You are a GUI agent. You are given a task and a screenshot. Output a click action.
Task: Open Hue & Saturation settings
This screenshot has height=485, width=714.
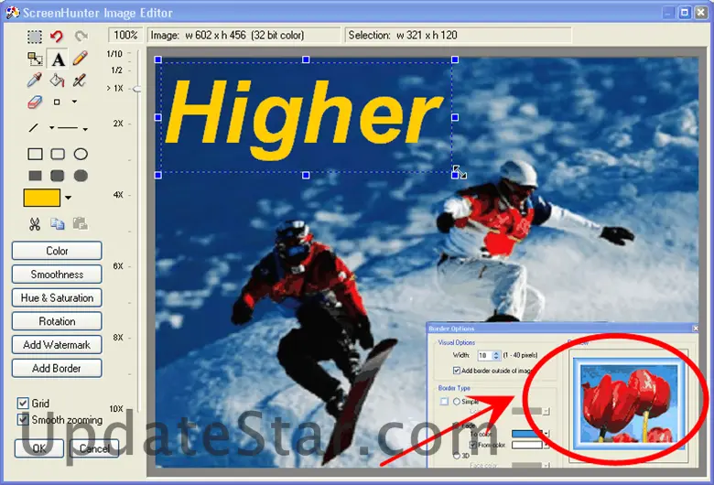[57, 297]
